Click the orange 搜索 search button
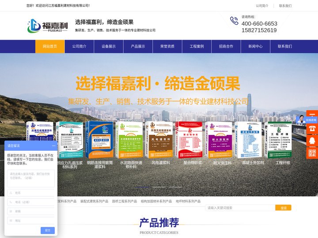This screenshot has height=238, width=318. click(x=284, y=208)
